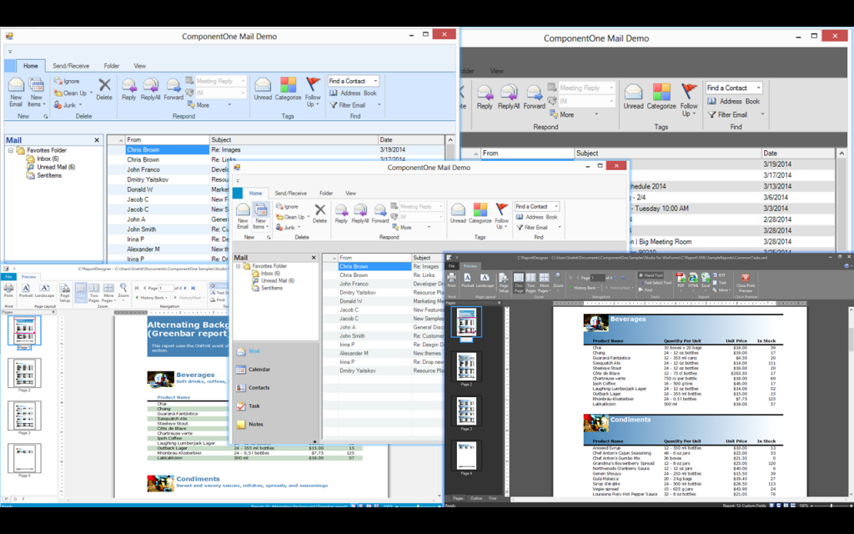Export to PDF in the dark report designer
Screen dimensions: 854x534
[x=681, y=280]
